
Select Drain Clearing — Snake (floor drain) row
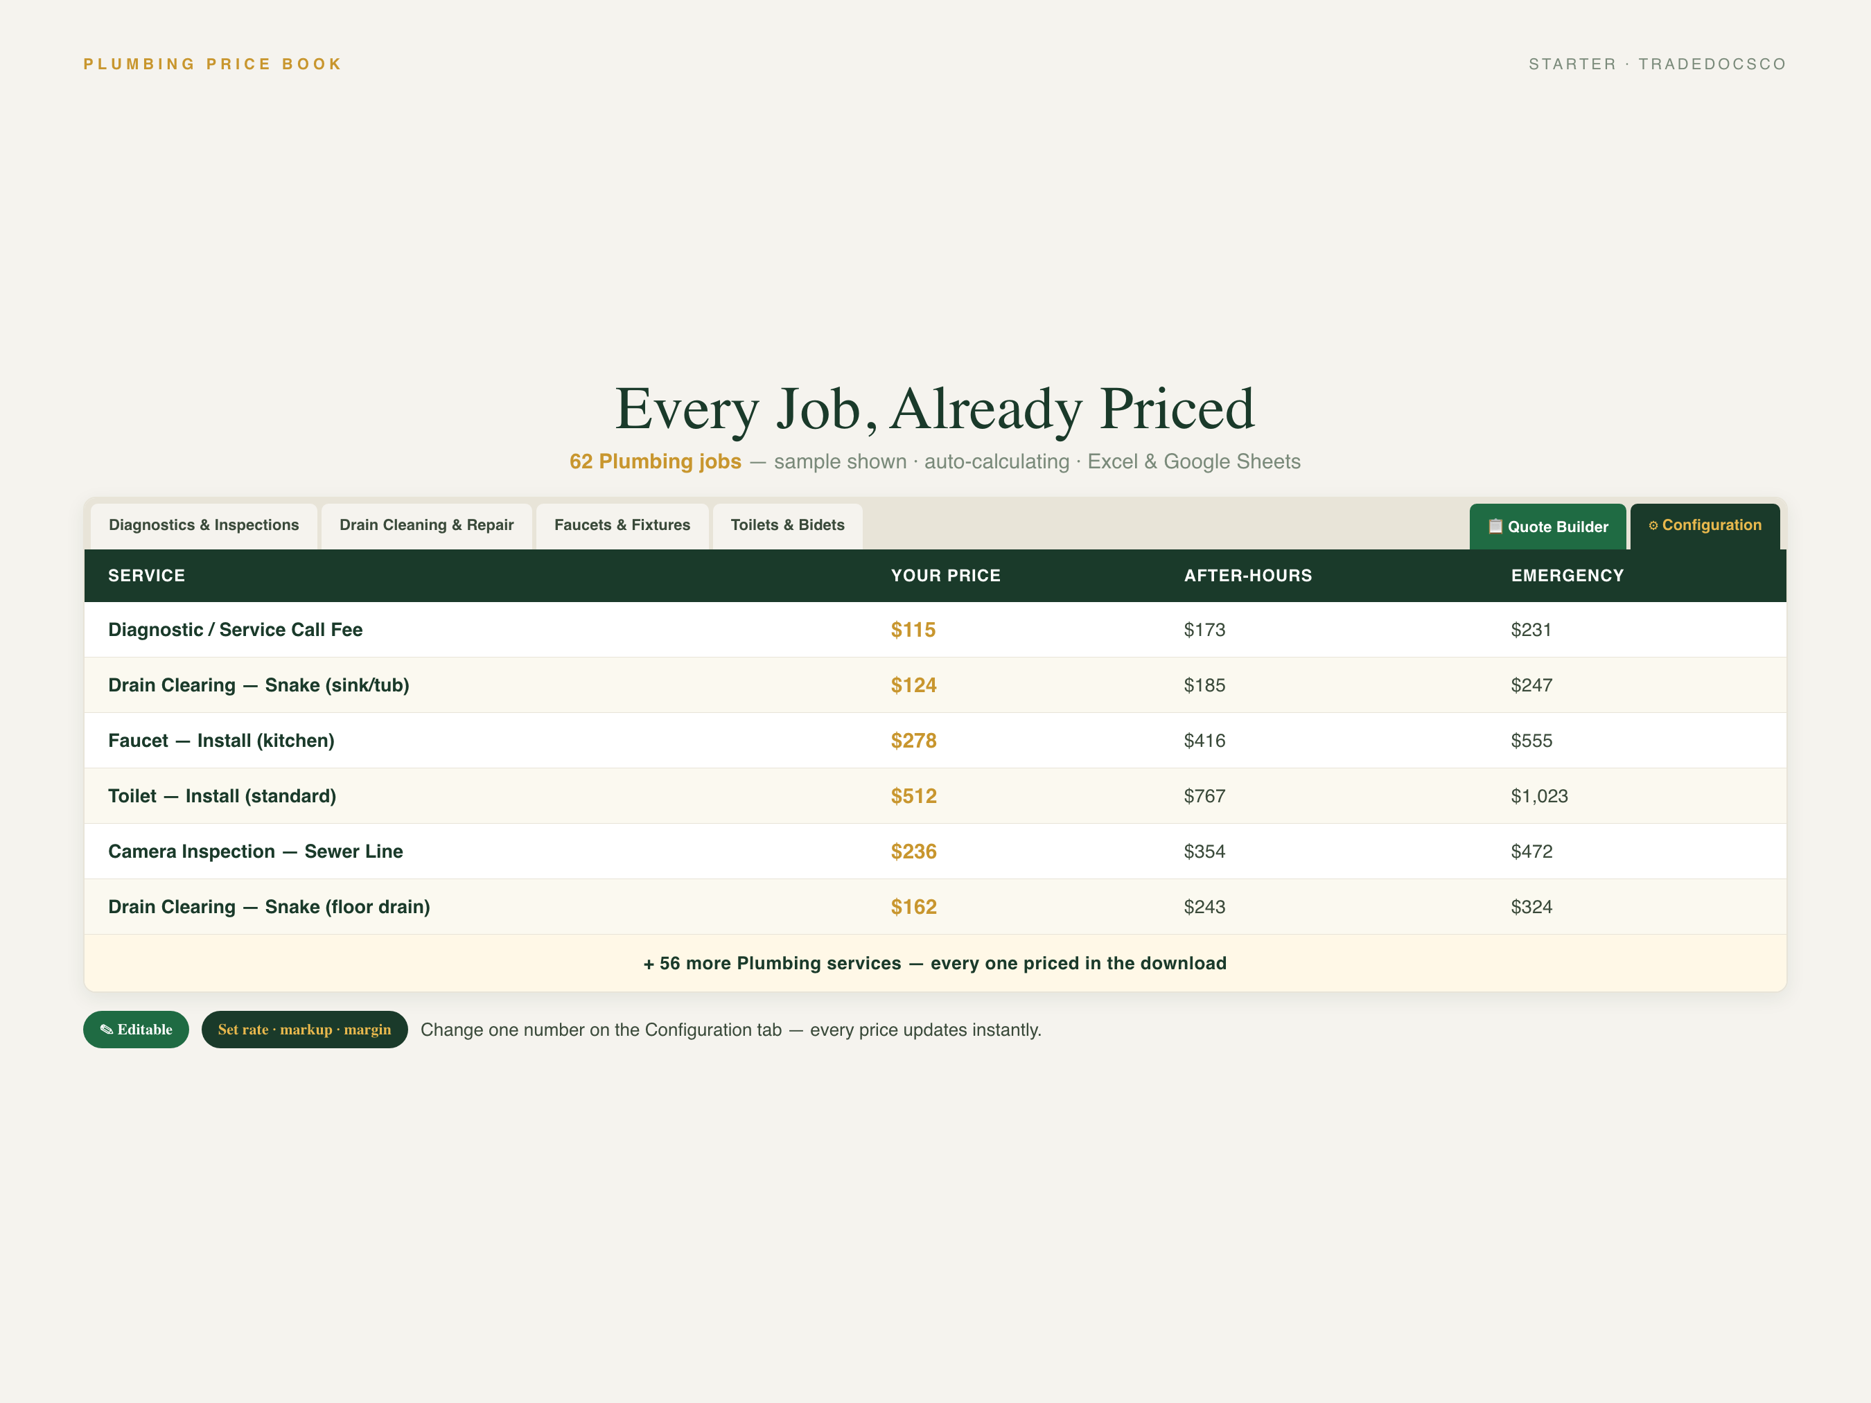point(935,906)
